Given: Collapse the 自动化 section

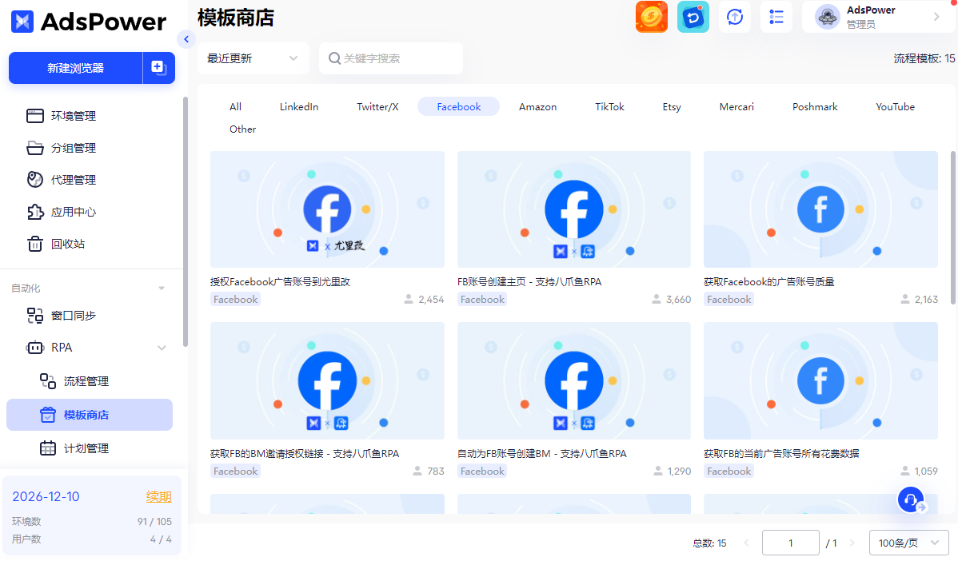Looking at the screenshot, I should (162, 288).
